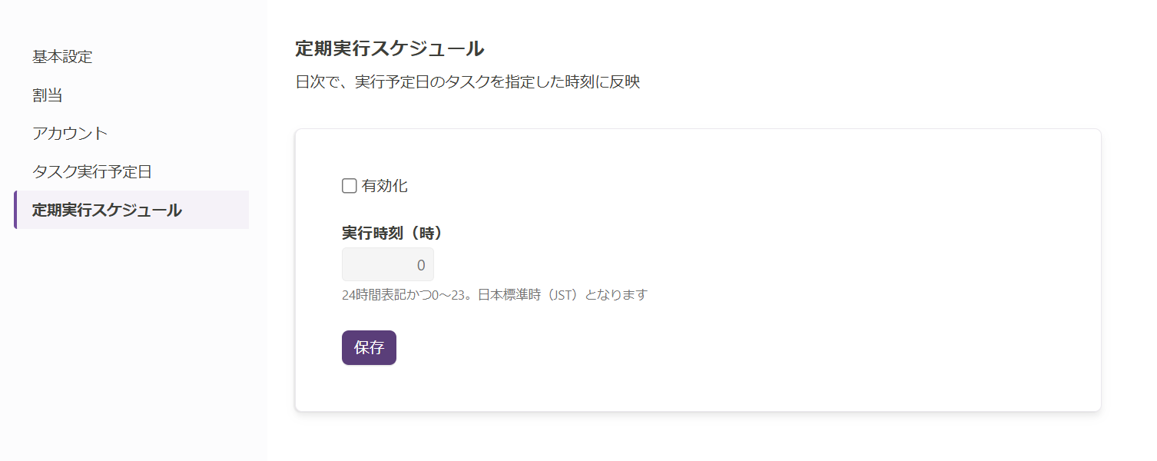The height and width of the screenshot is (461, 1157).
Task: Select アカウント in the sidebar
Action: 70,134
